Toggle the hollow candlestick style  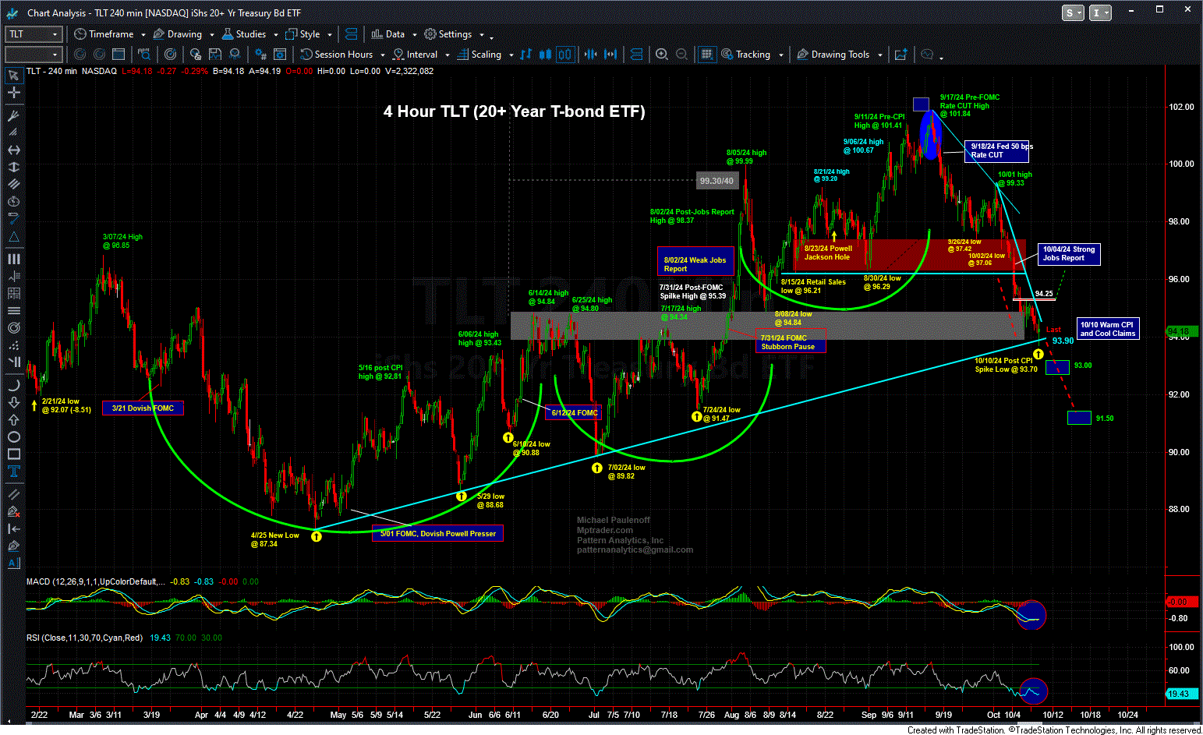[x=564, y=54]
